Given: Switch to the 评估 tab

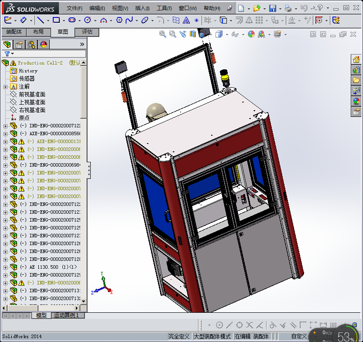Looking at the screenshot, I should point(87,32).
